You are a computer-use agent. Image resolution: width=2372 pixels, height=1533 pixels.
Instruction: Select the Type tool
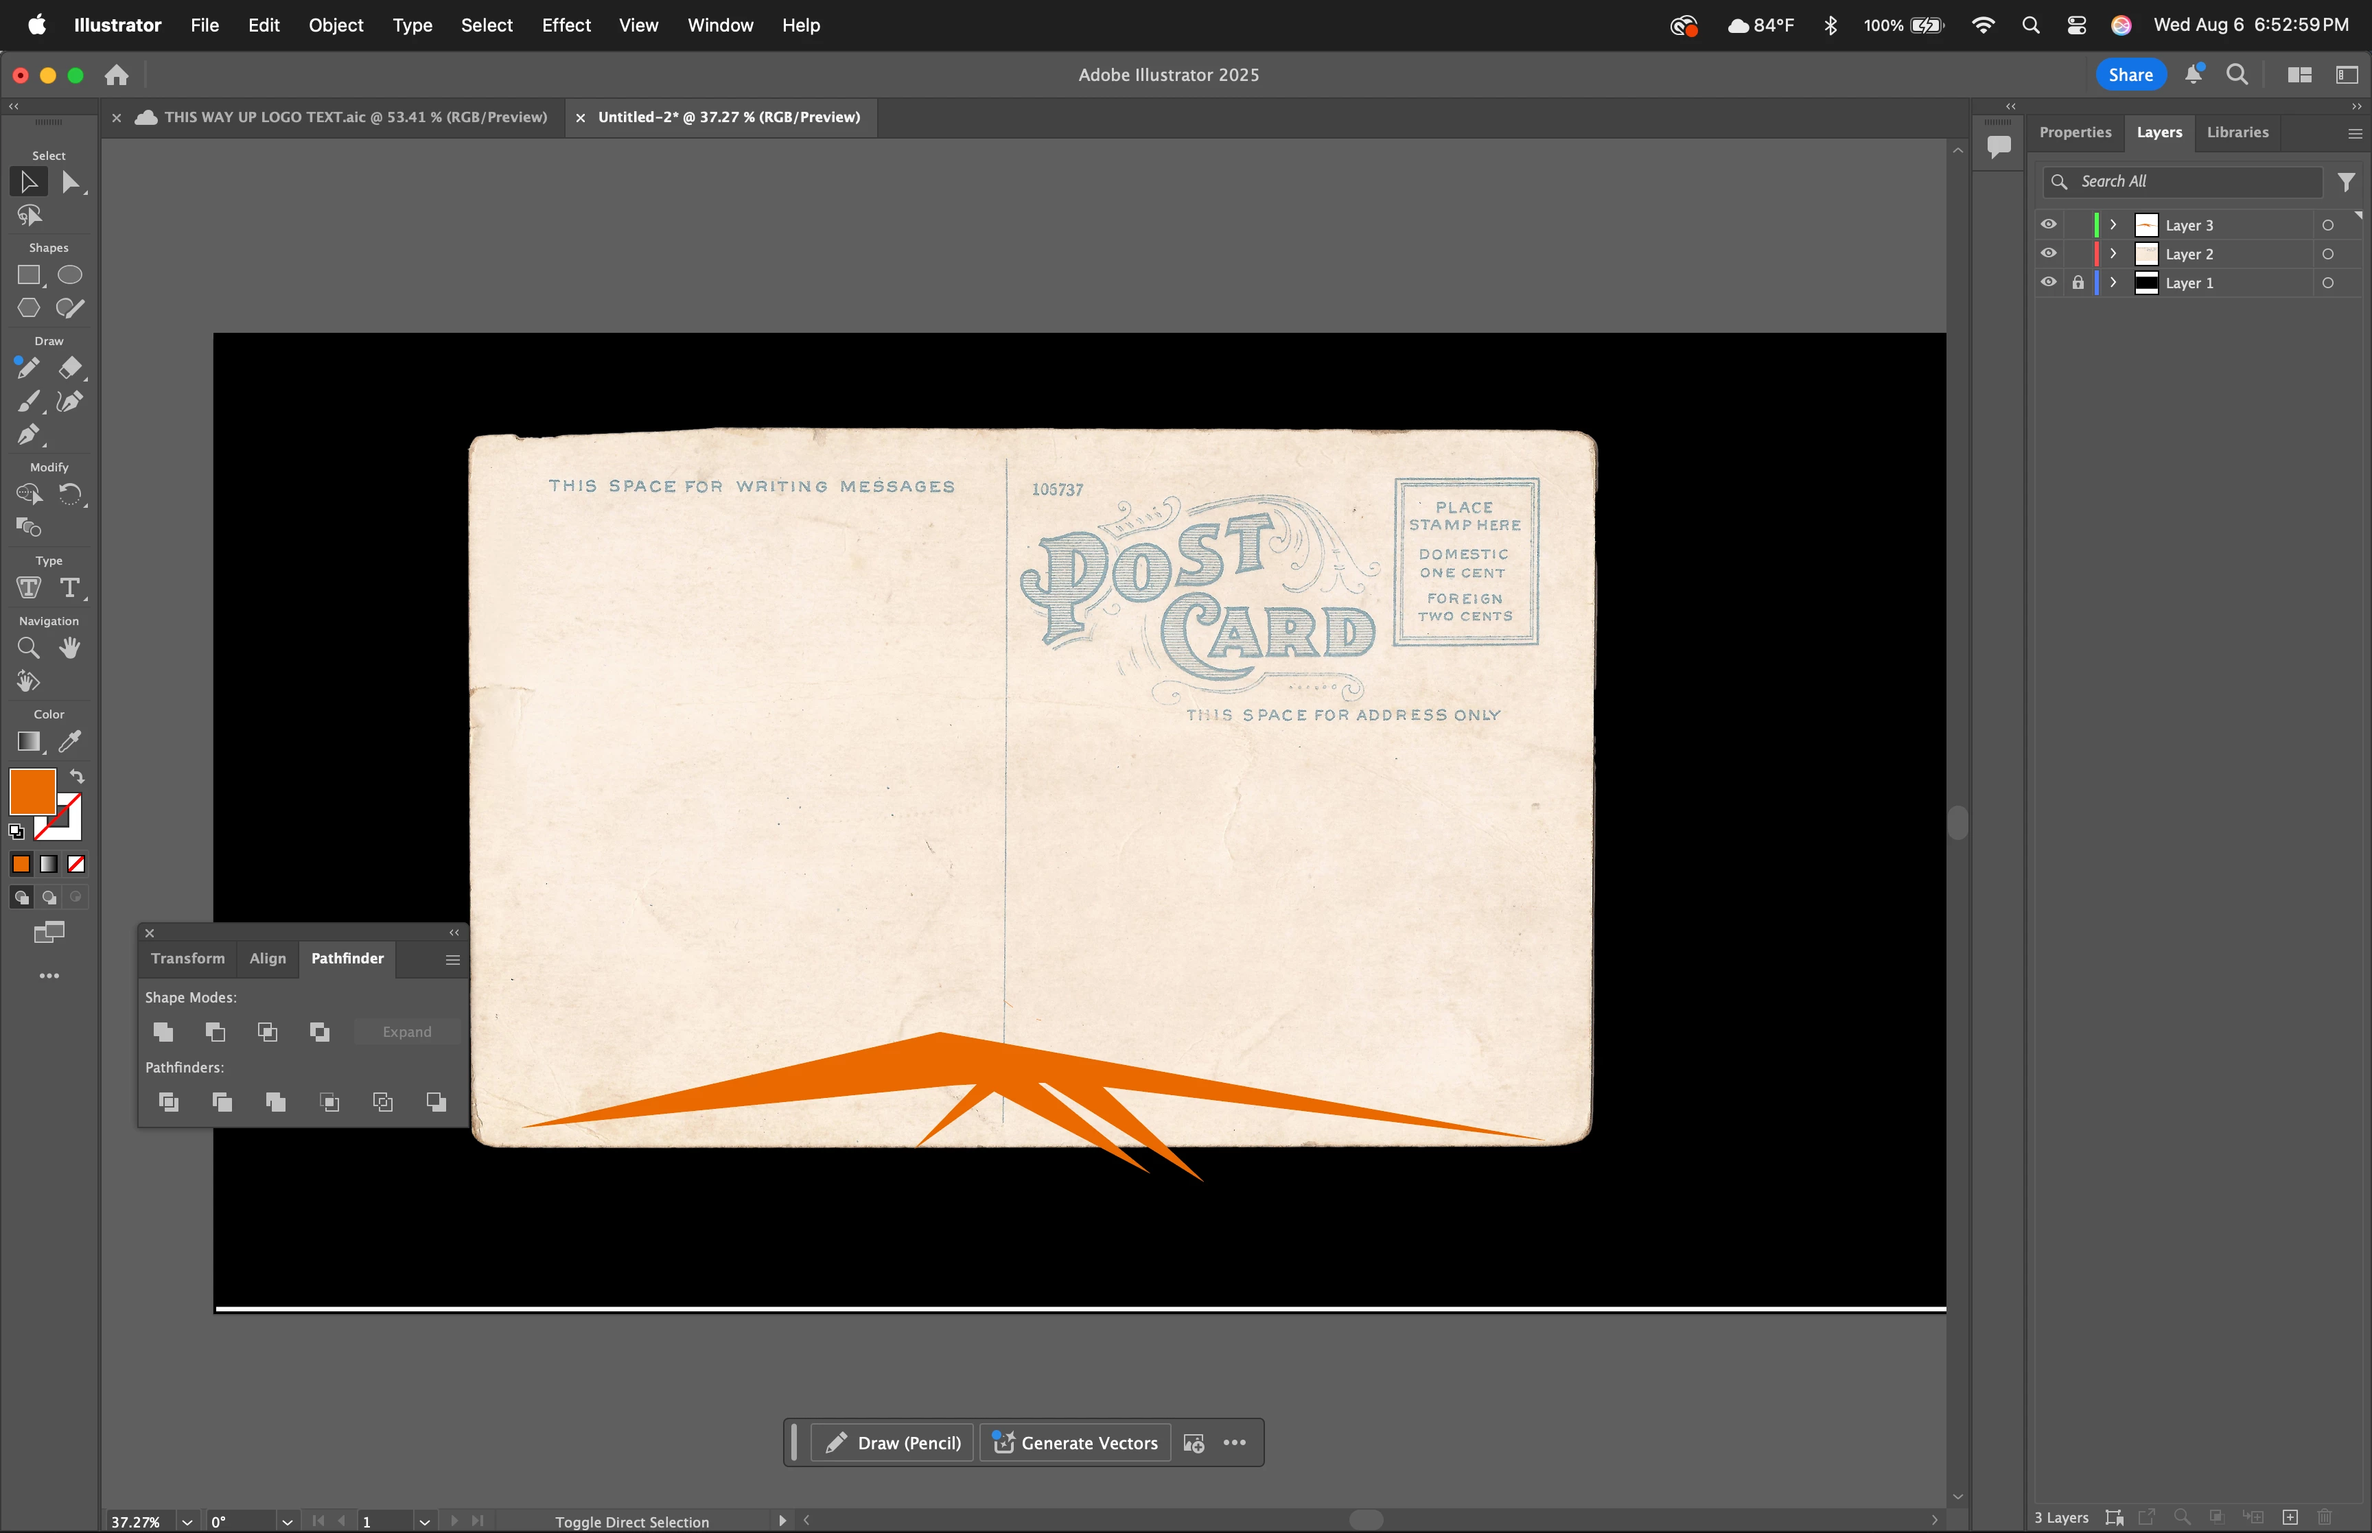70,588
